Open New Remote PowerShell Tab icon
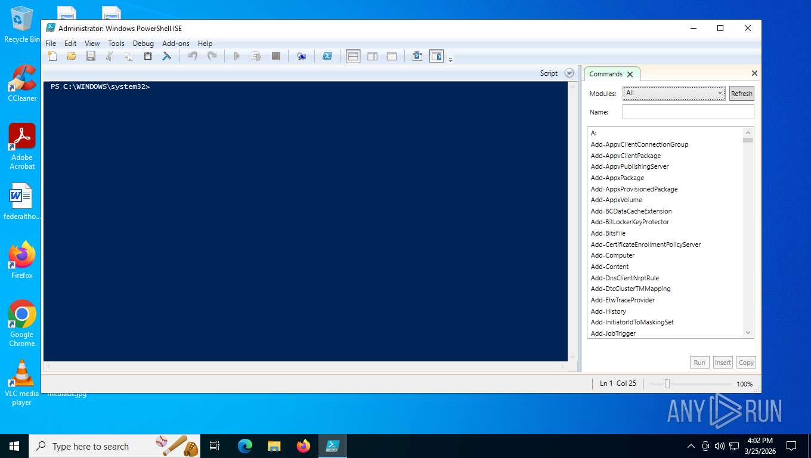Screen dimensions: 811x458 coord(302,56)
